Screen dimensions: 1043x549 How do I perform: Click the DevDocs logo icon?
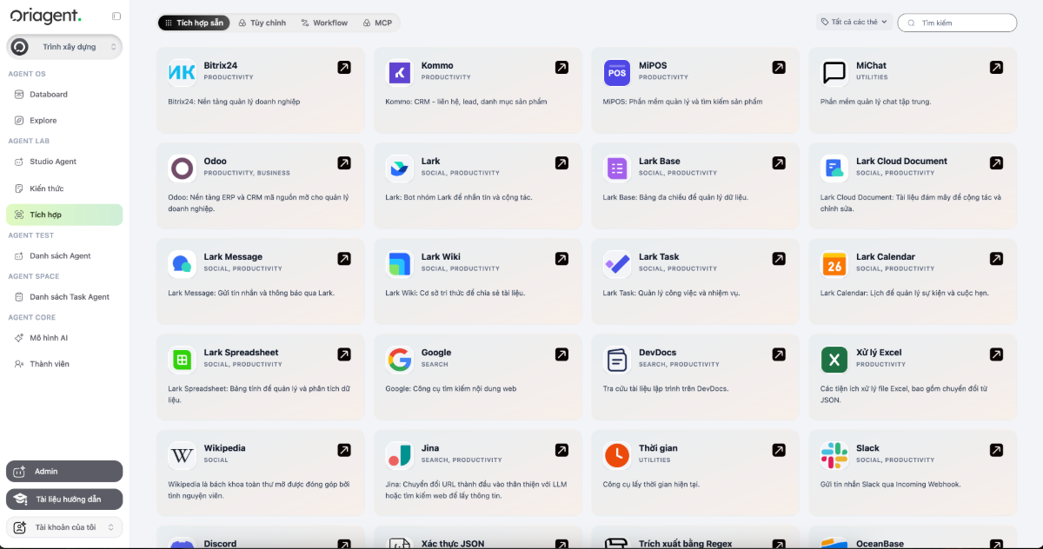tap(617, 360)
